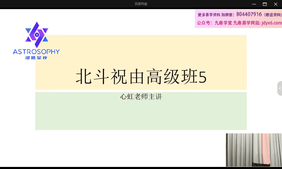Open the jdyx6.com website text
282x169 pixels.
pos(272,23)
